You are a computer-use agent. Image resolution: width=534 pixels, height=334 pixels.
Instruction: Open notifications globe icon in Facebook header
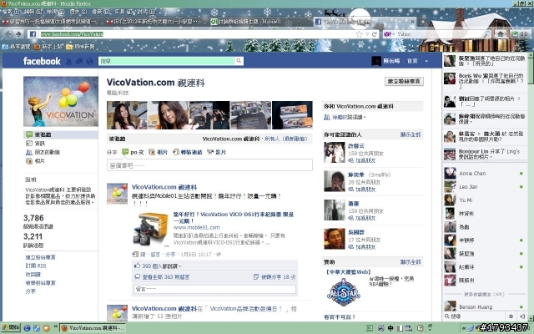89,61
